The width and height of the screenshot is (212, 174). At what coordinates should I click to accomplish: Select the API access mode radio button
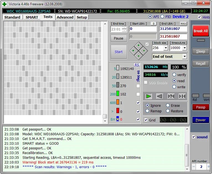tap(150, 17)
